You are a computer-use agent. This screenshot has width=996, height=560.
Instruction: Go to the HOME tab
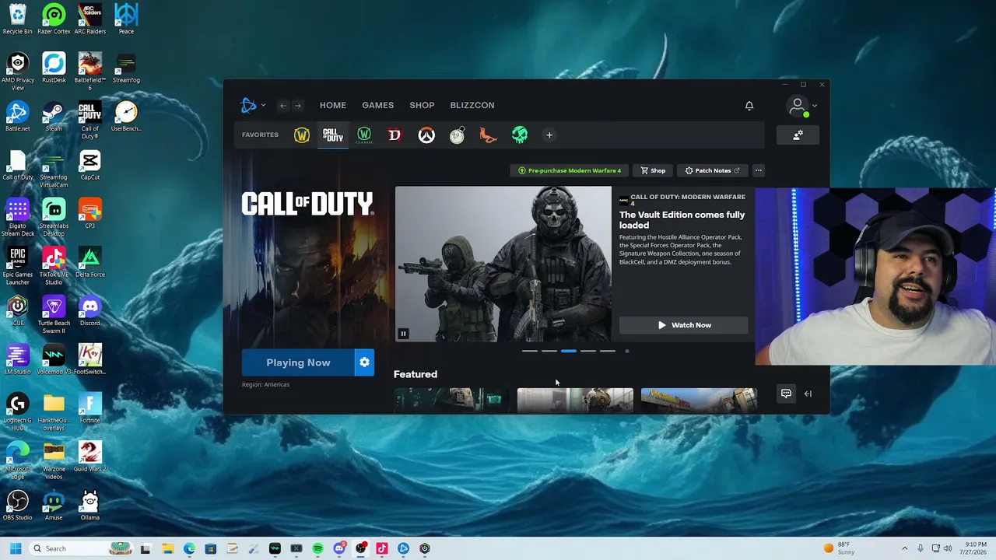pyautogui.click(x=333, y=105)
